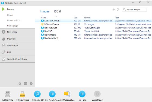
Task: Switch to the iSCSI tab
Action: coord(57,11)
